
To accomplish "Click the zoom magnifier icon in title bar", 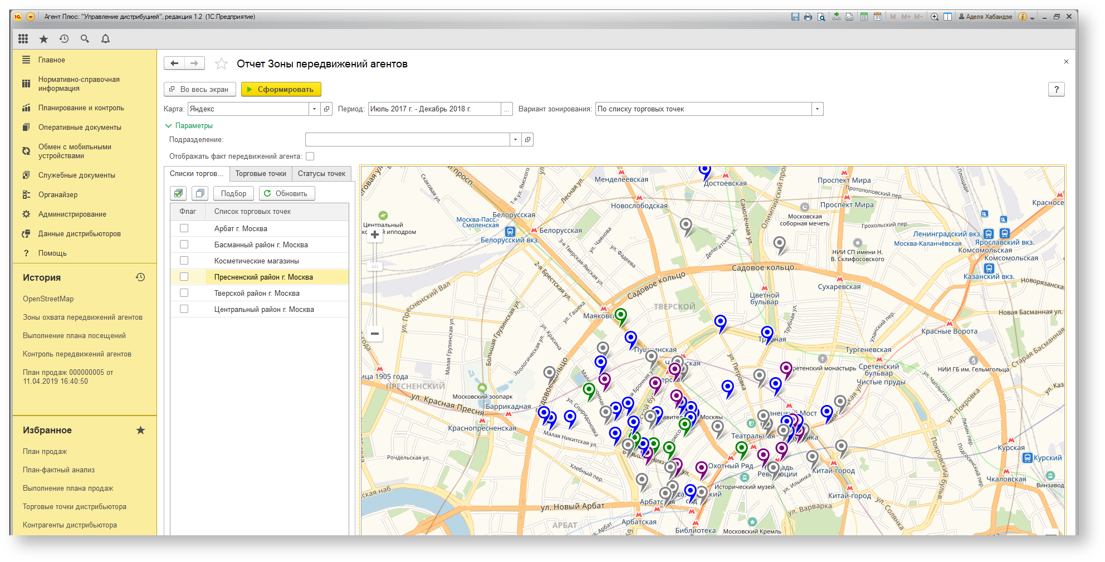I will [x=935, y=17].
